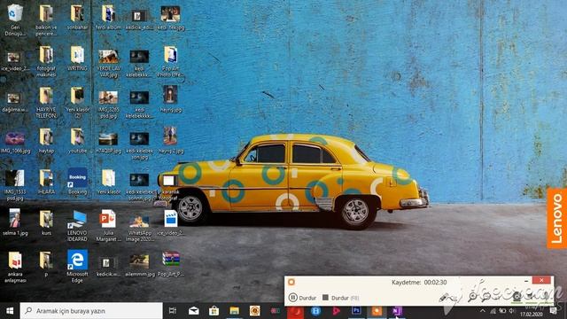Click the recorder's orange logo icon

click(x=291, y=282)
